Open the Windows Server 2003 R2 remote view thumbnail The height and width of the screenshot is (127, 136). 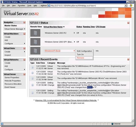tap(35, 33)
